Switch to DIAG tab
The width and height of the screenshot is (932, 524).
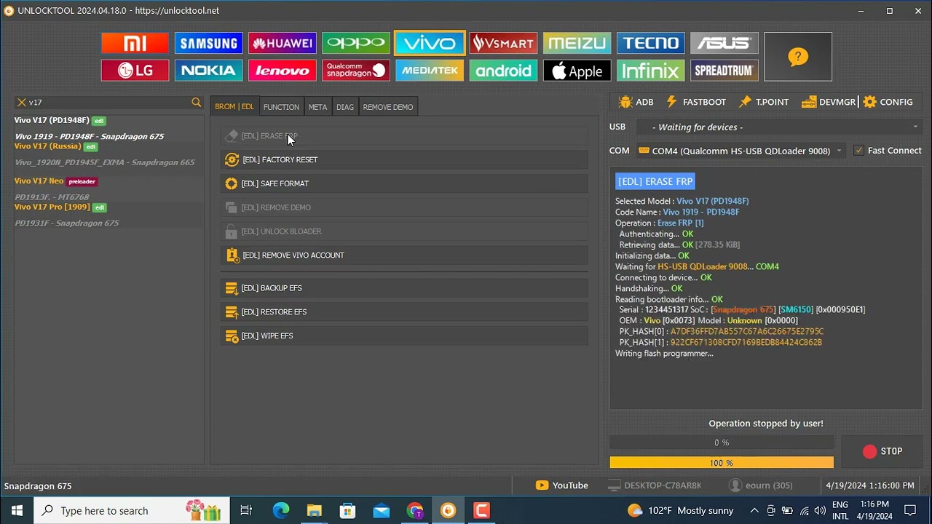click(x=345, y=107)
